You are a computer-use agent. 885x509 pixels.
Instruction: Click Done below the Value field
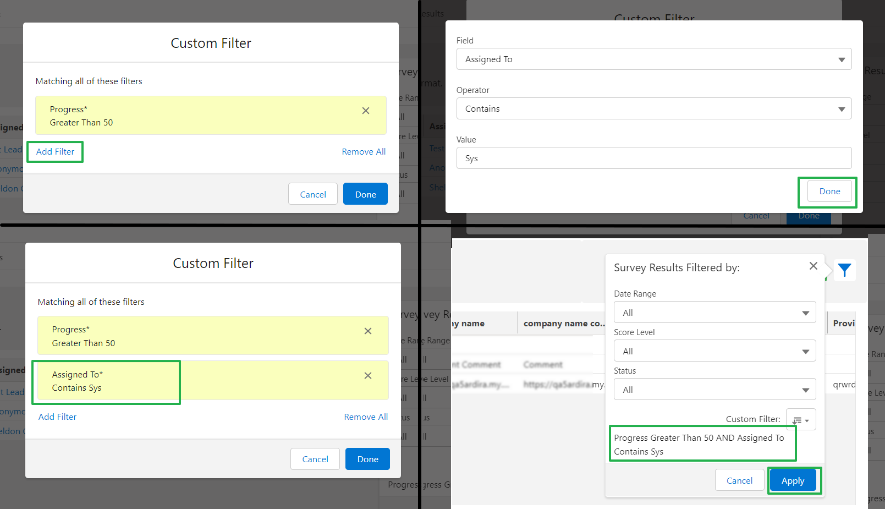(829, 191)
